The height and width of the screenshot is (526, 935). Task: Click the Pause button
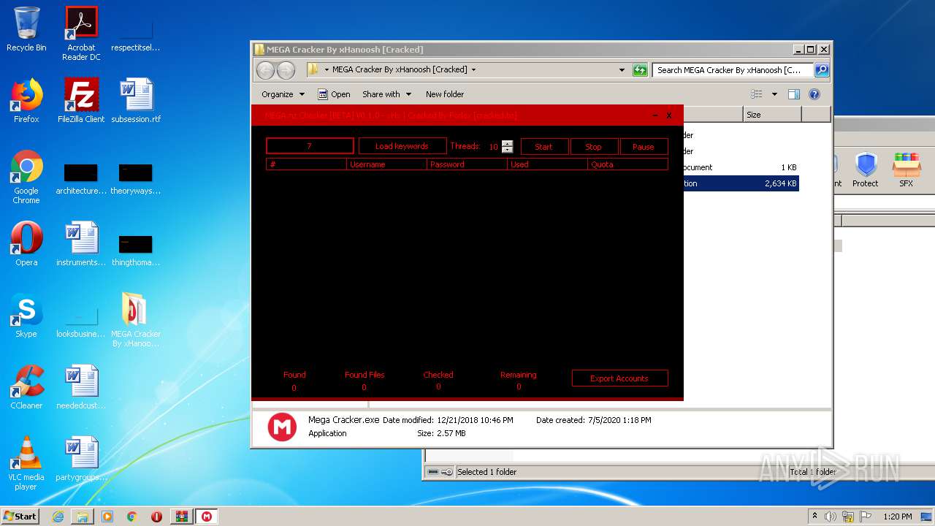click(x=644, y=146)
